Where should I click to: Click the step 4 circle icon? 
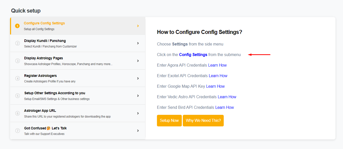click(x=18, y=78)
